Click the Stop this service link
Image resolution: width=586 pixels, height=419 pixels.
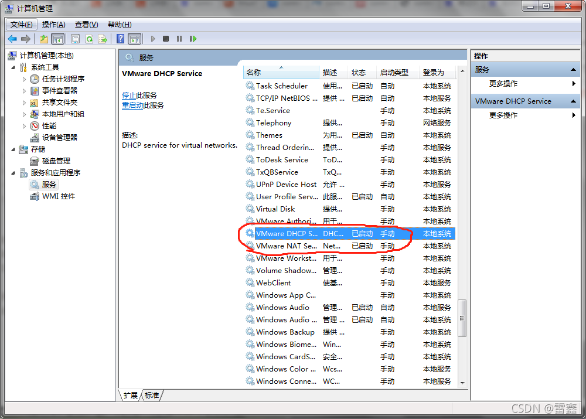129,96
